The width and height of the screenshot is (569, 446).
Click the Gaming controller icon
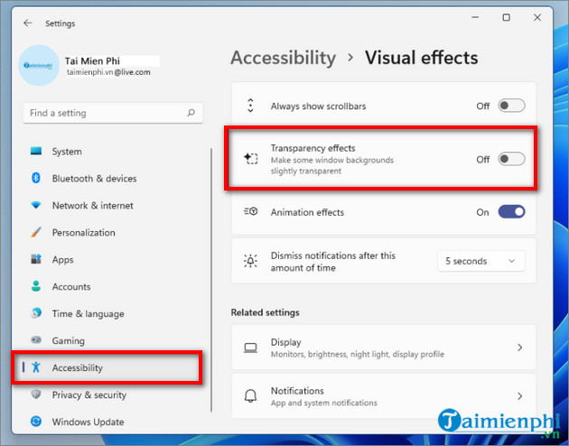(x=36, y=341)
